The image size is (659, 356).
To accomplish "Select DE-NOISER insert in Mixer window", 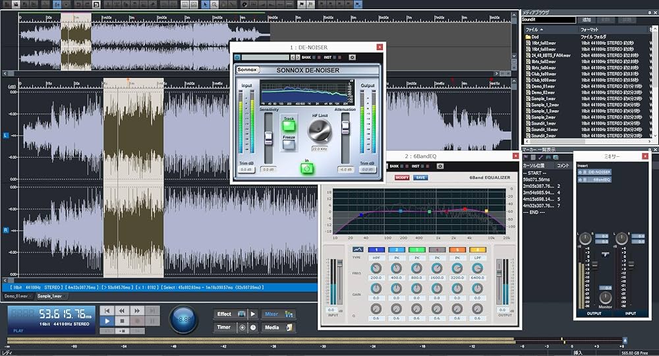I will (x=594, y=172).
